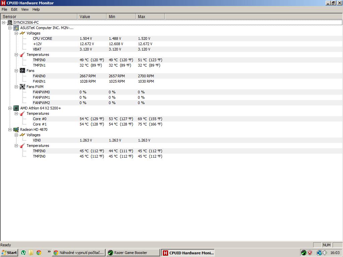Click the computer icon for SYNOX2506-PC
343x257 pixels.
point(10,22)
